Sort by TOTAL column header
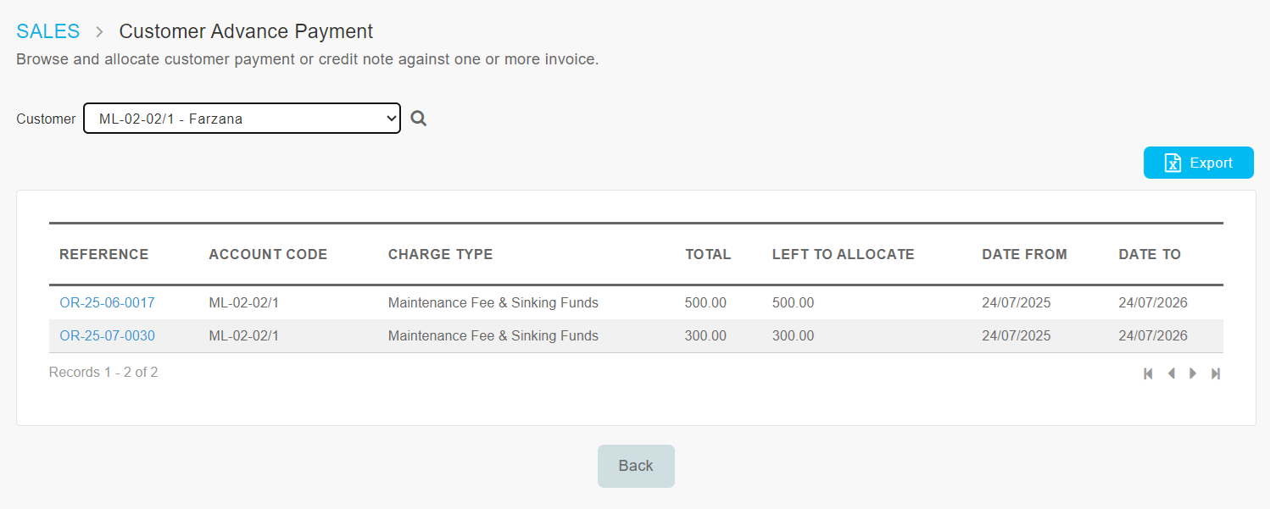 click(x=708, y=254)
